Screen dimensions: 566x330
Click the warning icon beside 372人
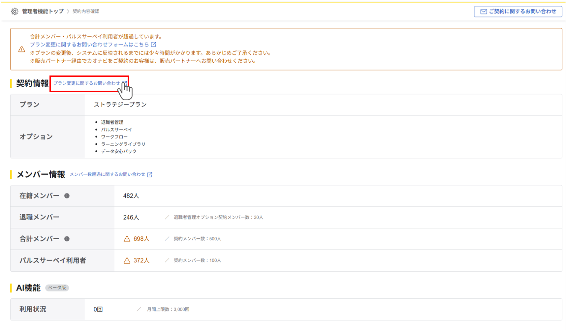coord(127,261)
